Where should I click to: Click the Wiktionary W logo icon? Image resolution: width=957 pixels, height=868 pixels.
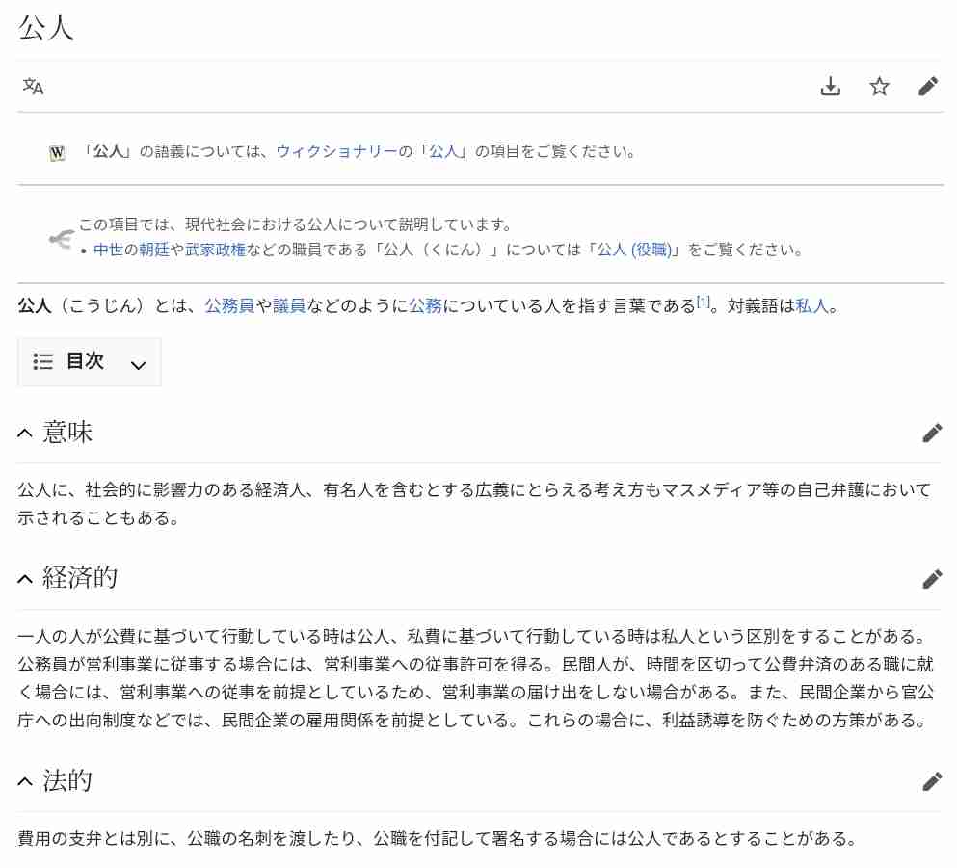[x=57, y=152]
